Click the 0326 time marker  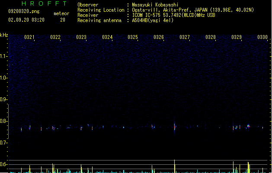click(x=159, y=37)
